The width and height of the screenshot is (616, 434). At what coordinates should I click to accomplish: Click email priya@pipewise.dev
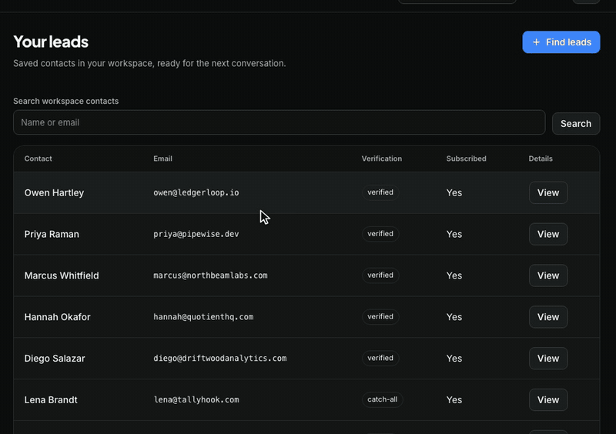(x=196, y=234)
